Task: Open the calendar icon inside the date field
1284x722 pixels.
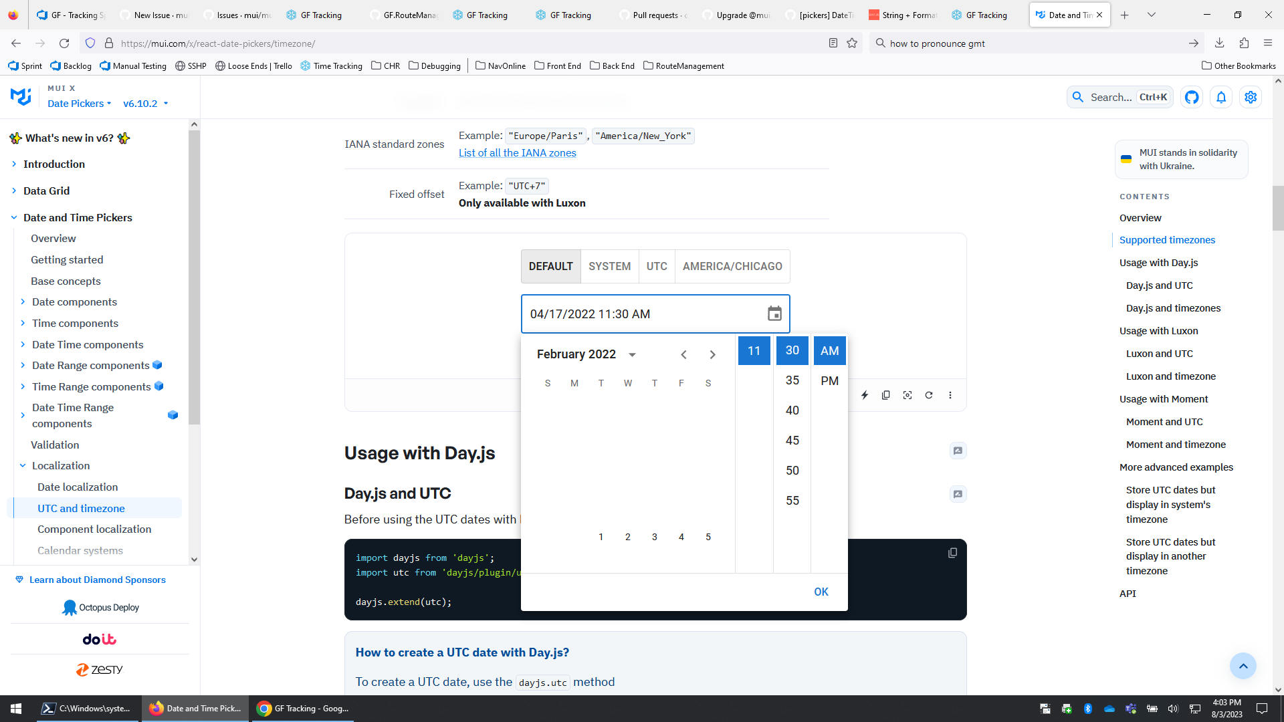Action: pos(774,314)
